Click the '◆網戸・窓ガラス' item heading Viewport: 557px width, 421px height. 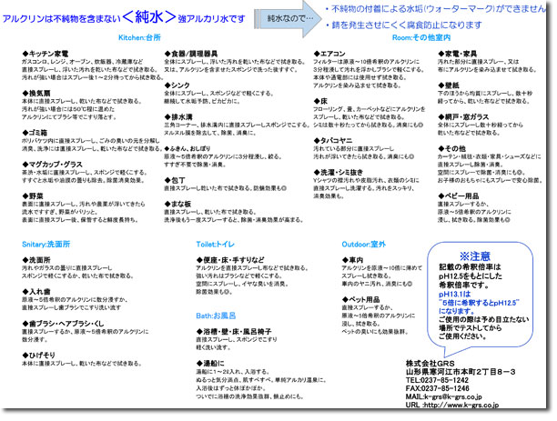(x=463, y=116)
